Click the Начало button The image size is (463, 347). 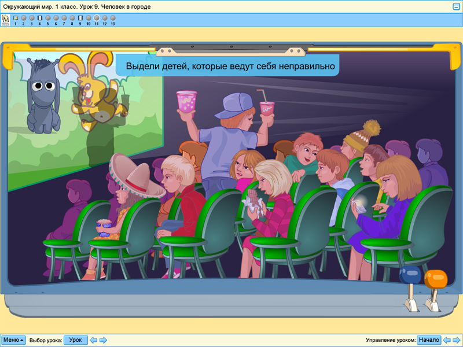[x=429, y=340]
